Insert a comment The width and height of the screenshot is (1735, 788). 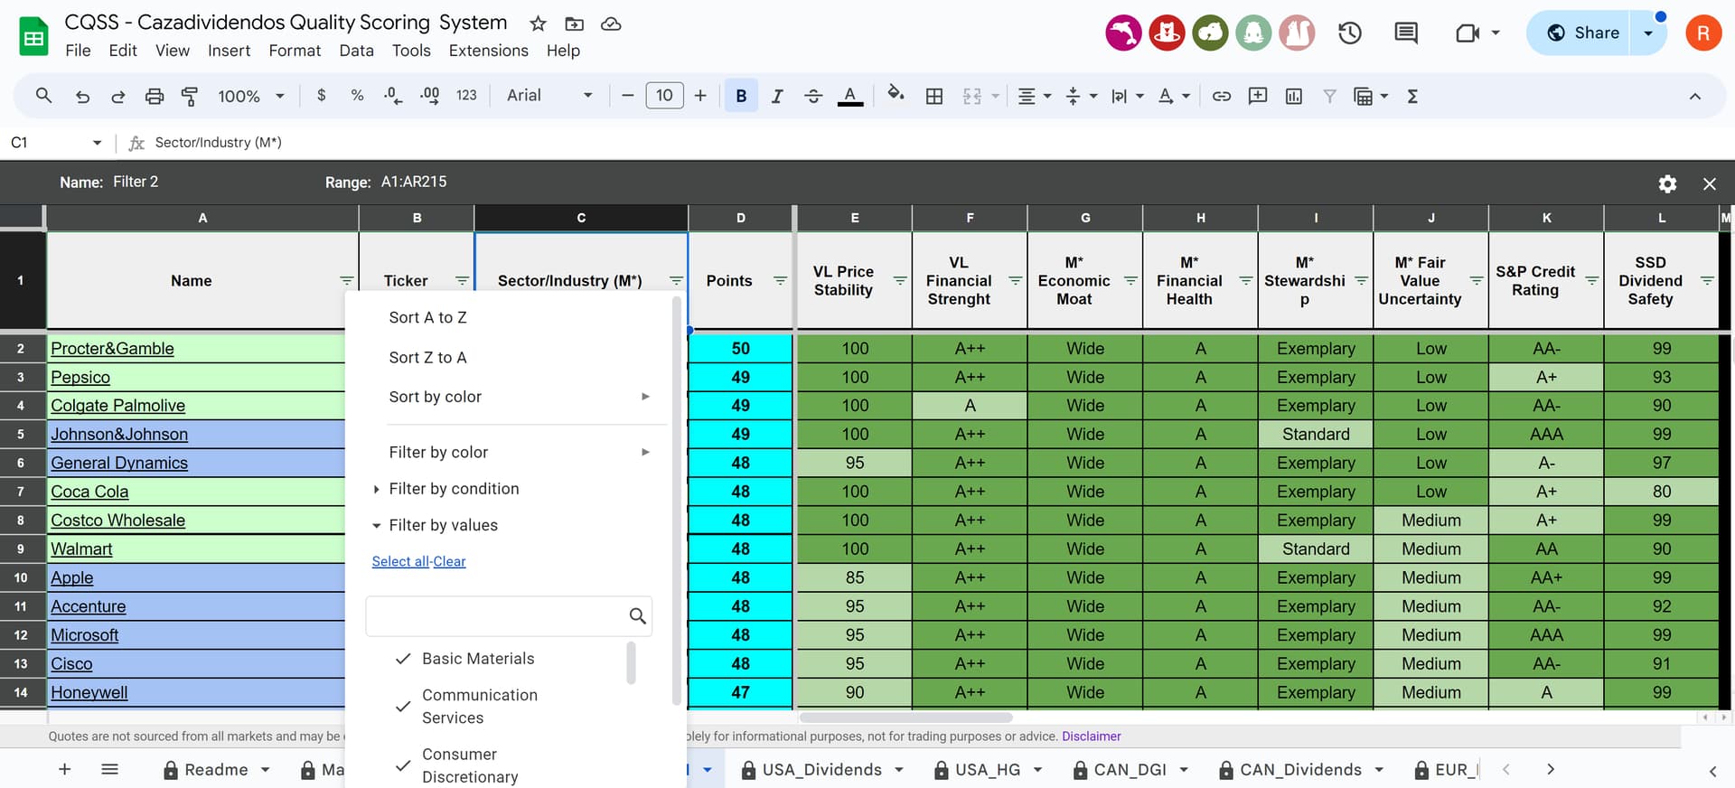pyautogui.click(x=1258, y=96)
